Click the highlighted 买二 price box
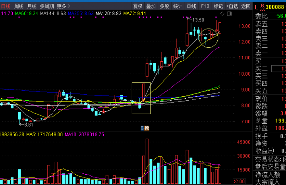 click(x=279, y=68)
